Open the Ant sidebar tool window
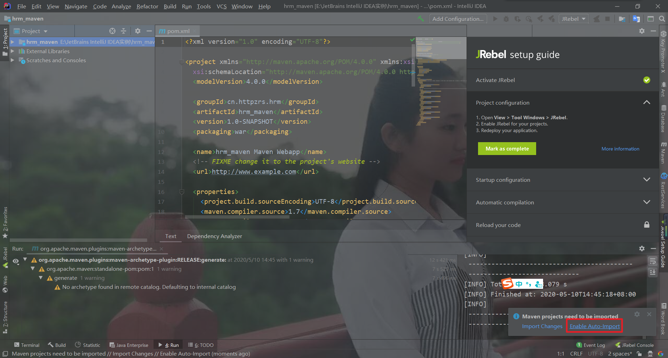The image size is (668, 358). [663, 89]
